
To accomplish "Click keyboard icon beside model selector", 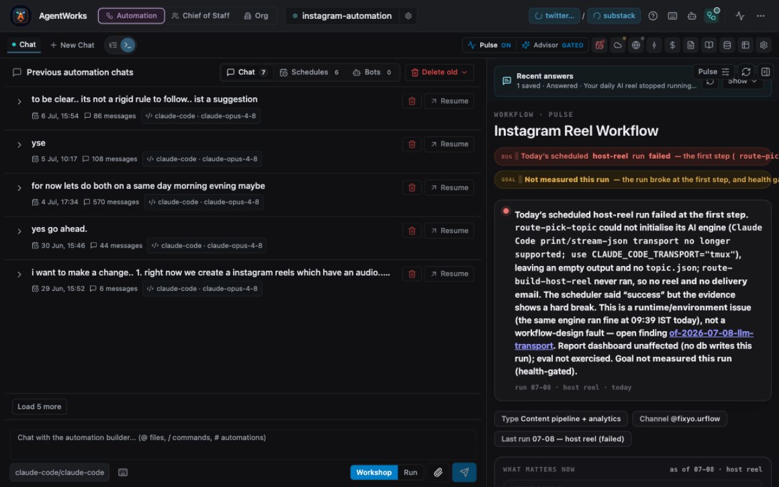I will click(123, 472).
